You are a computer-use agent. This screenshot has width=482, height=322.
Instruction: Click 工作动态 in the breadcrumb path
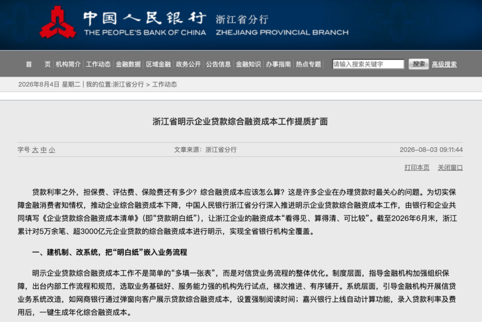coord(164,85)
